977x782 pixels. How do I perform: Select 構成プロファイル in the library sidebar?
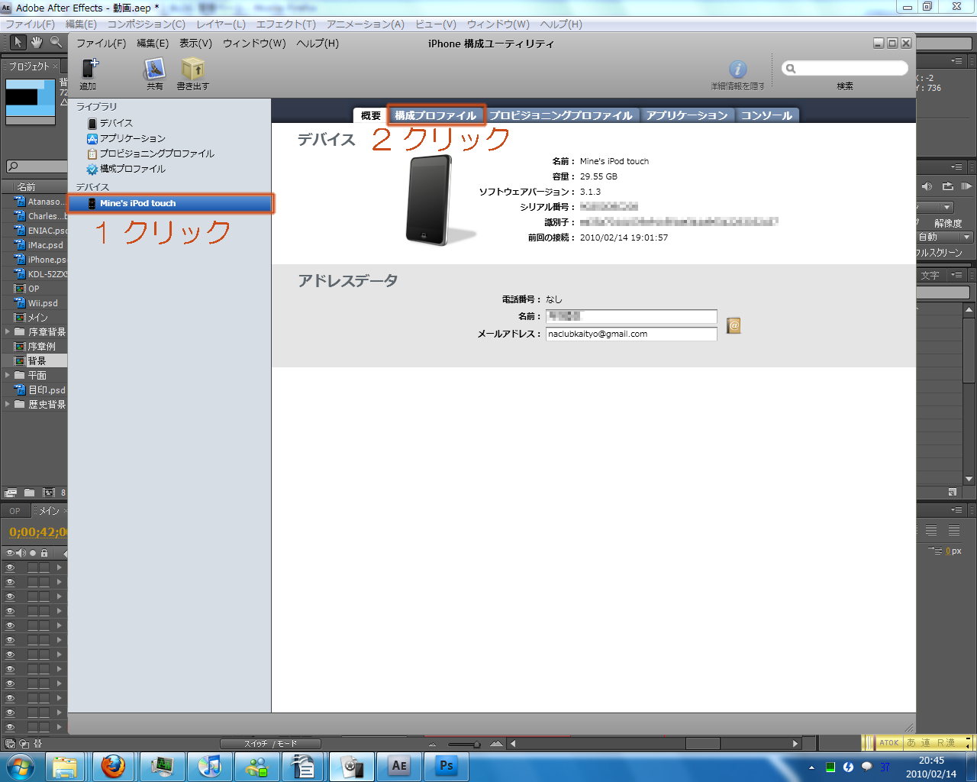click(132, 169)
